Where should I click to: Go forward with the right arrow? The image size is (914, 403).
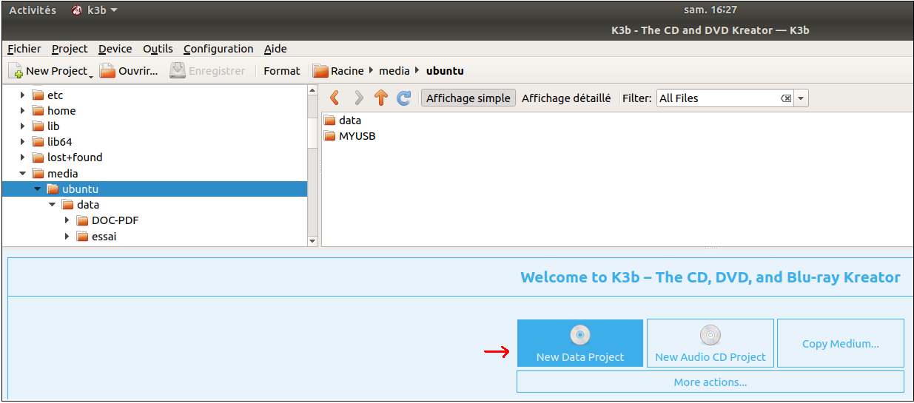[359, 98]
